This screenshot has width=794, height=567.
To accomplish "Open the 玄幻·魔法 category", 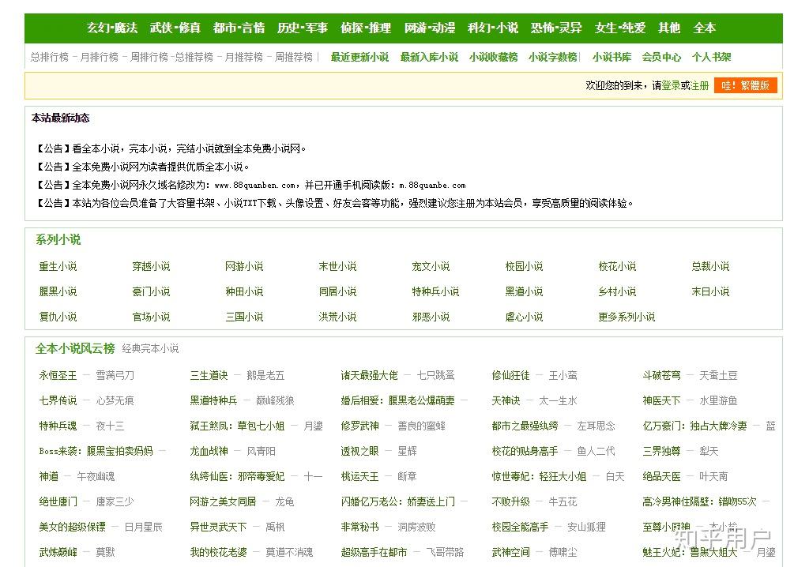I will [112, 28].
